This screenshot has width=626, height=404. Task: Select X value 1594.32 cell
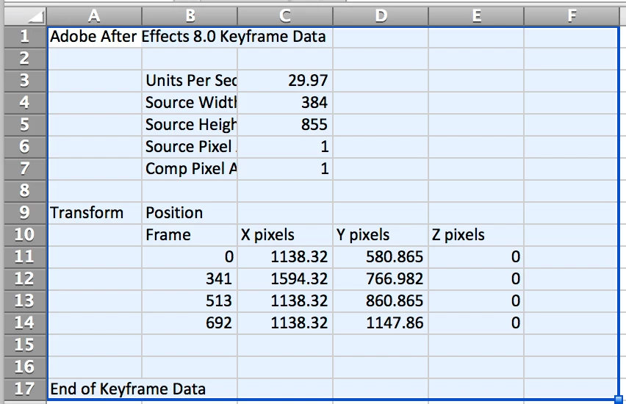(285, 278)
